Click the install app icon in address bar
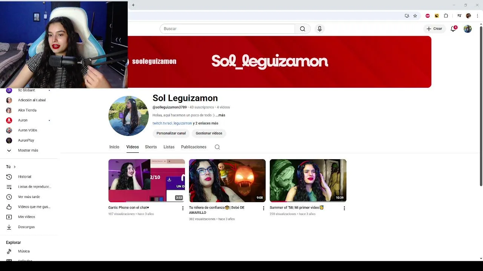Screen dimensions: 483x271 click(407, 16)
